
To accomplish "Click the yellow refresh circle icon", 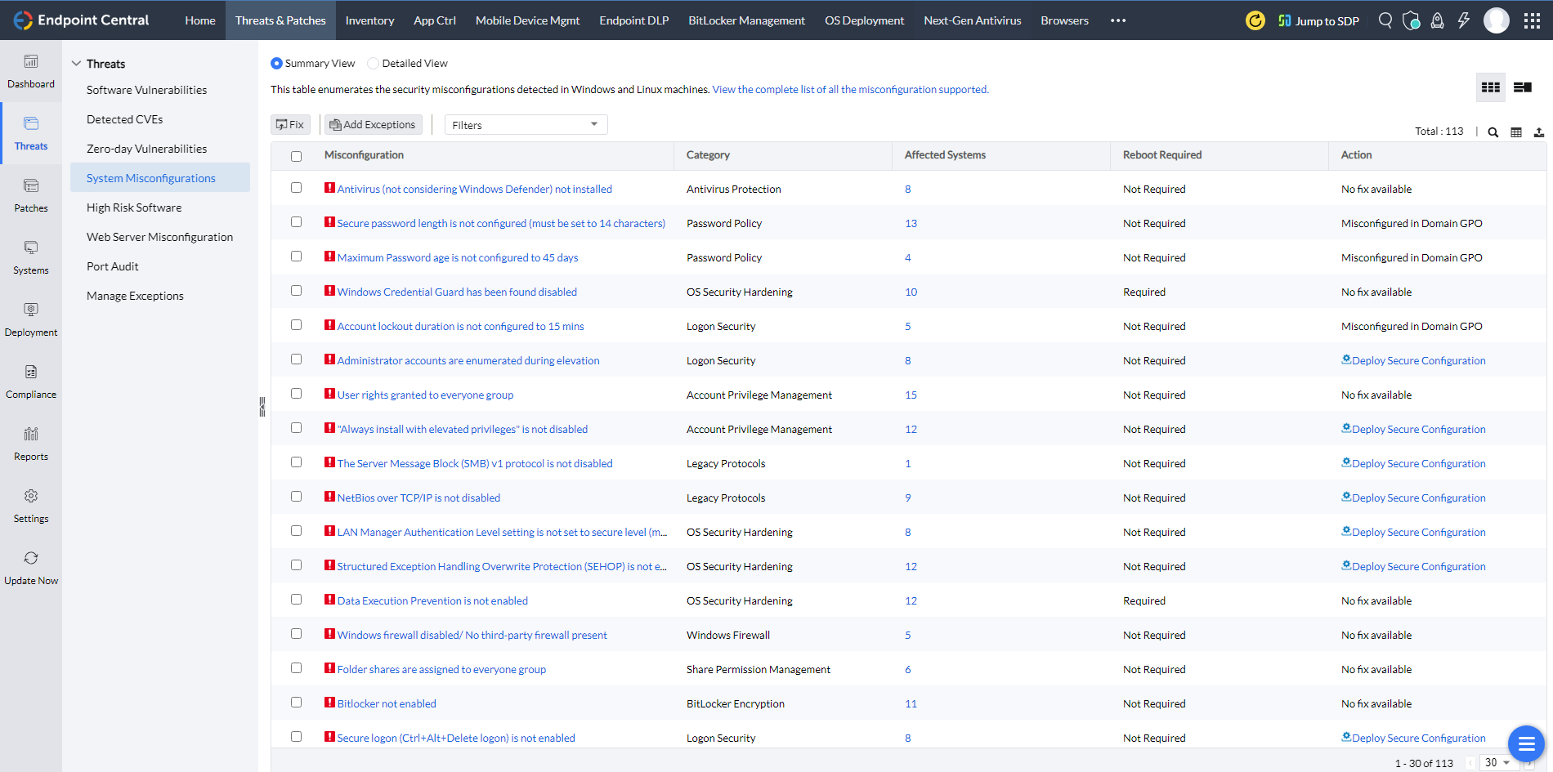I will (x=1255, y=20).
